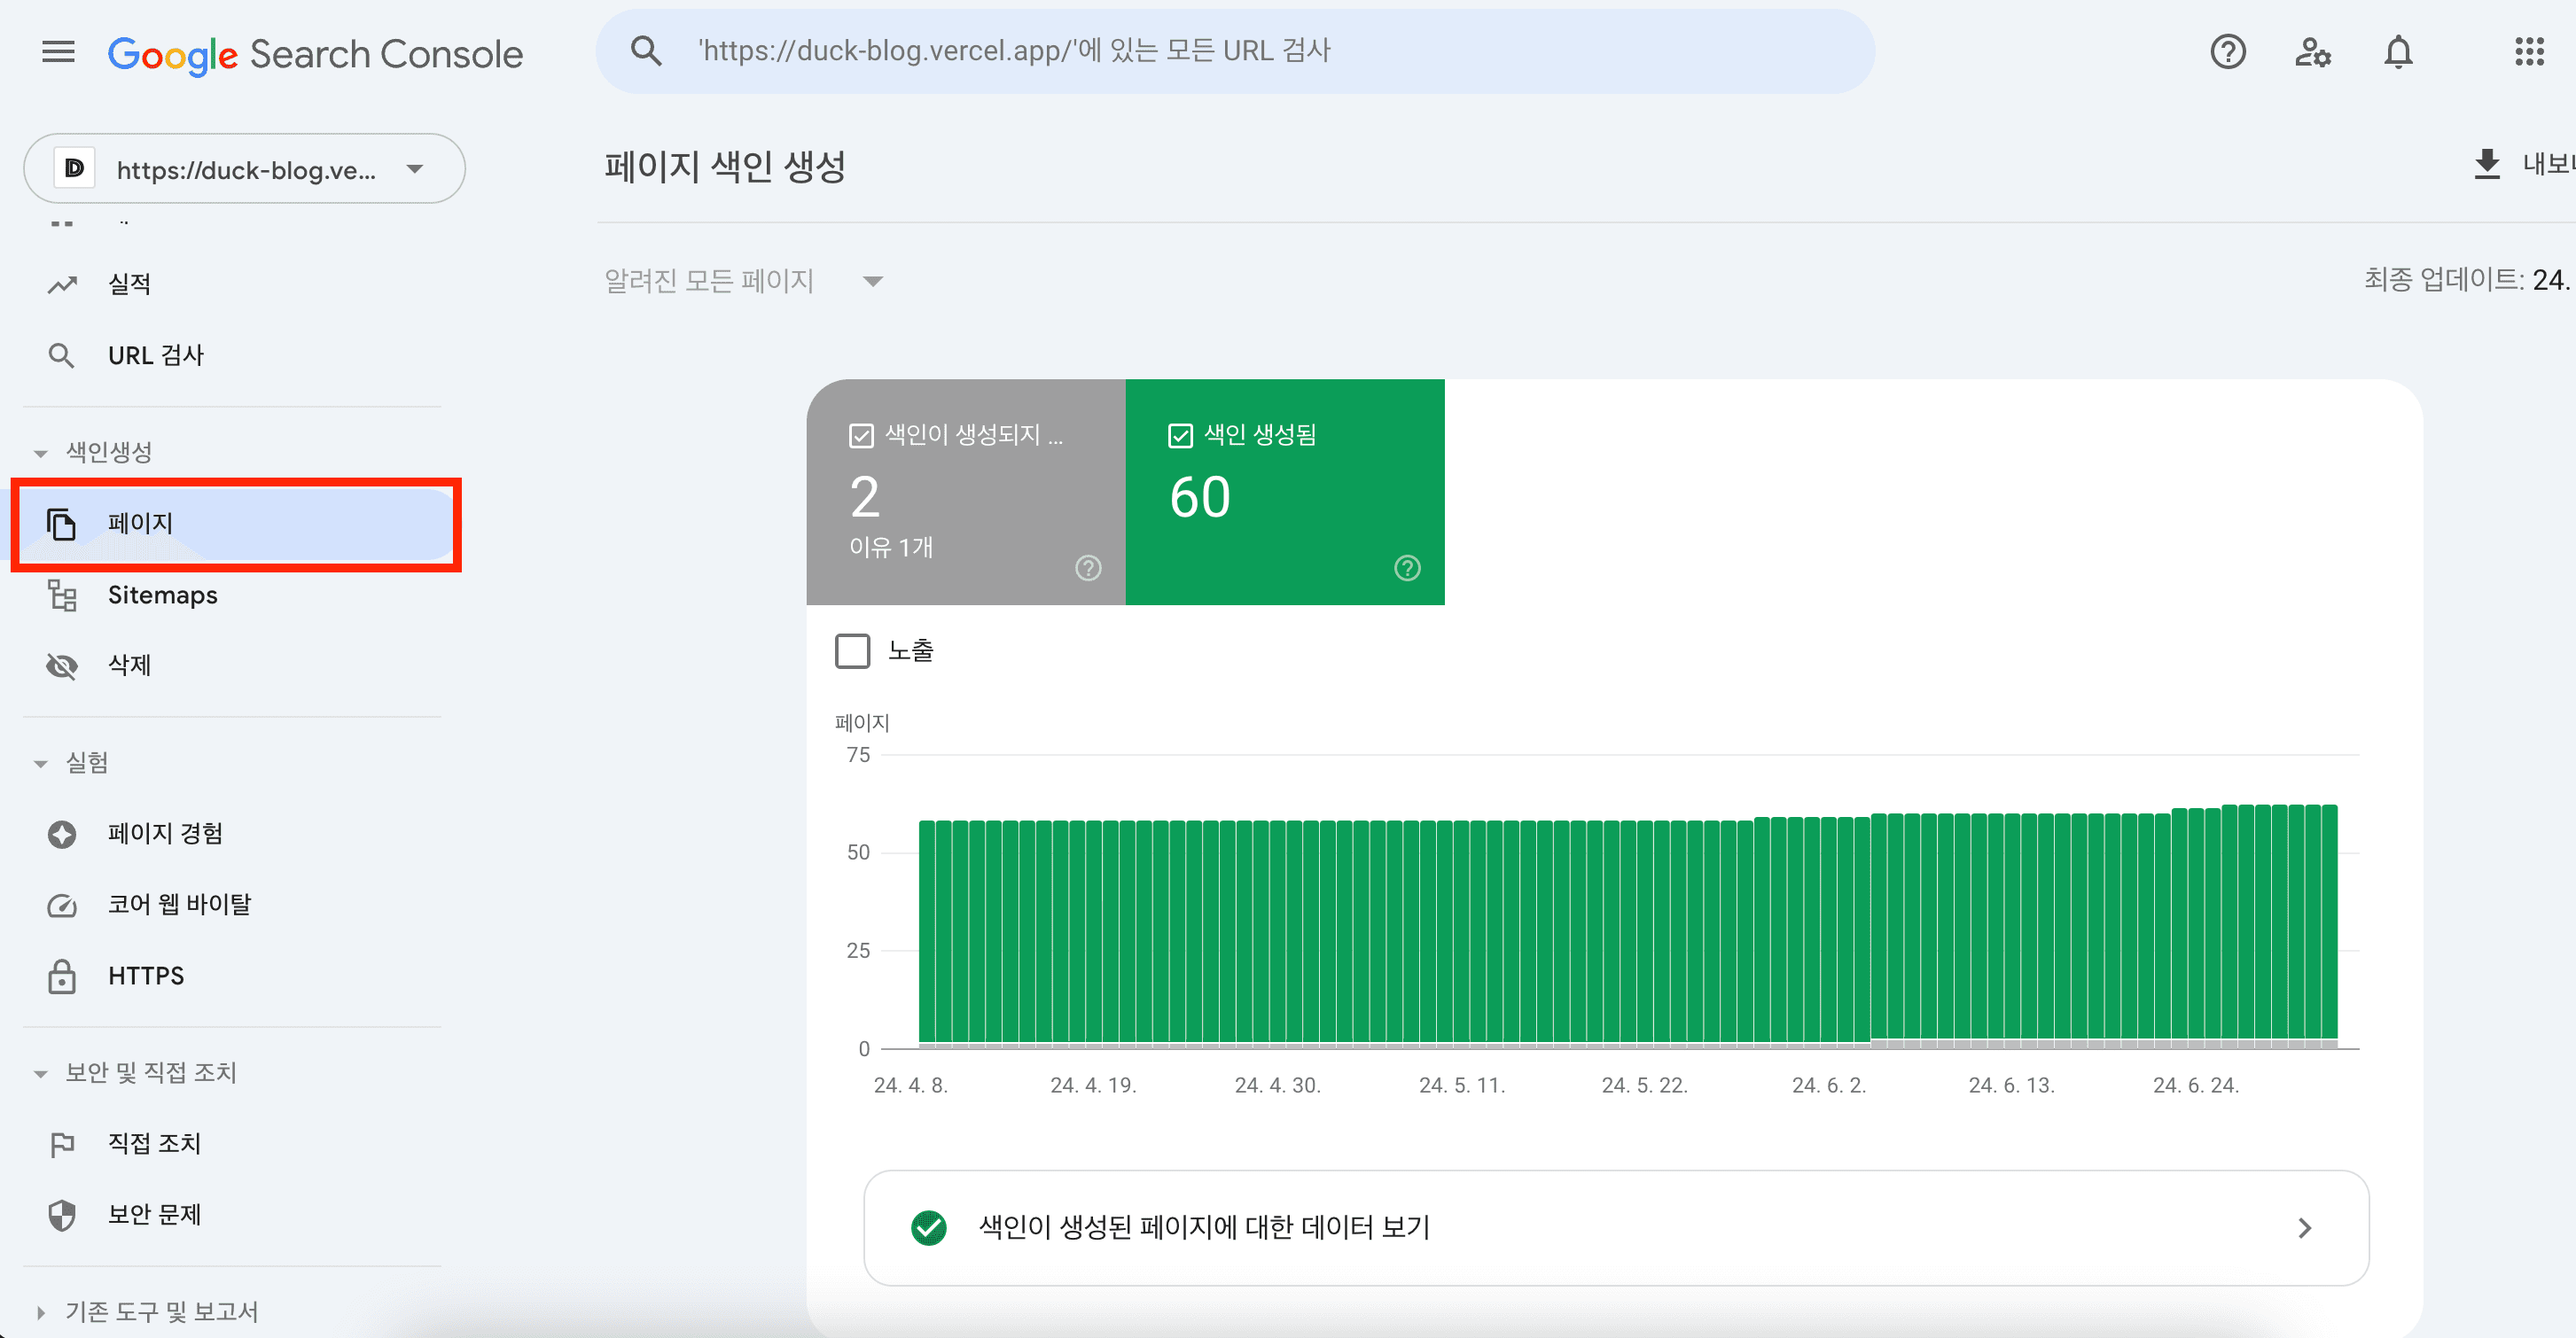This screenshot has height=1338, width=2576.
Task: Expand the 알려진 모든 페이지 dropdown
Action: point(869,281)
